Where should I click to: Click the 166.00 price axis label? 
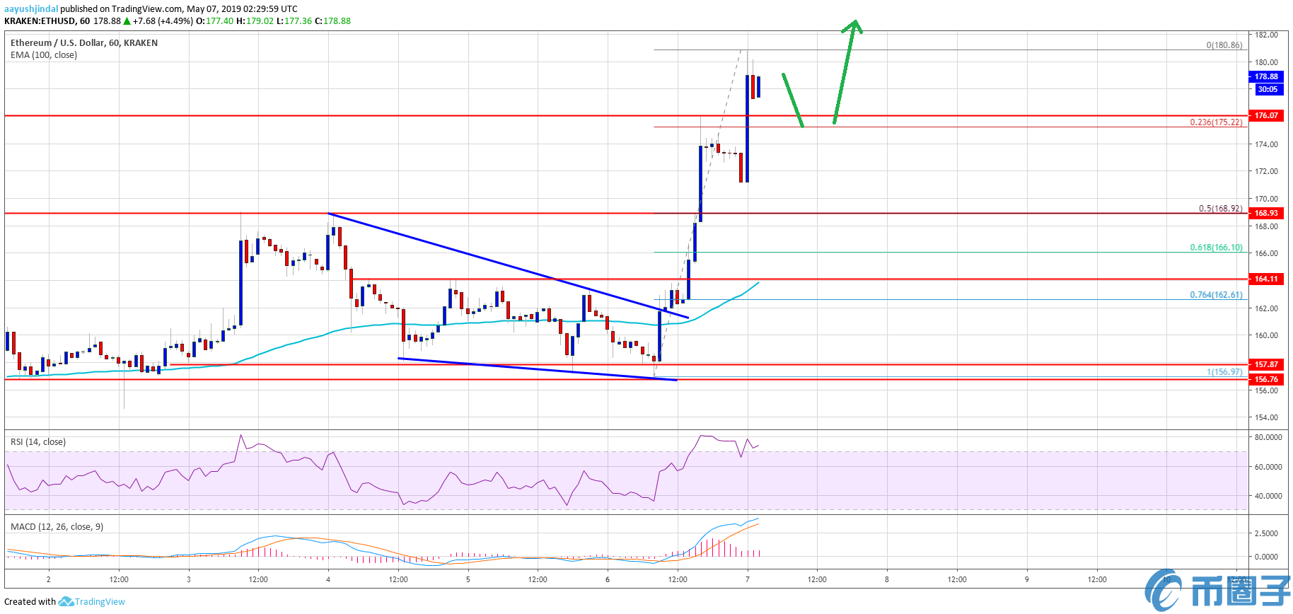pos(1266,253)
